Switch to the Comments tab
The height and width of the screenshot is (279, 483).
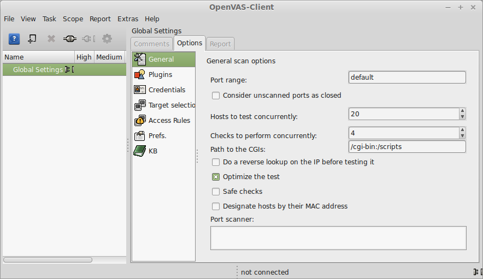(x=151, y=44)
